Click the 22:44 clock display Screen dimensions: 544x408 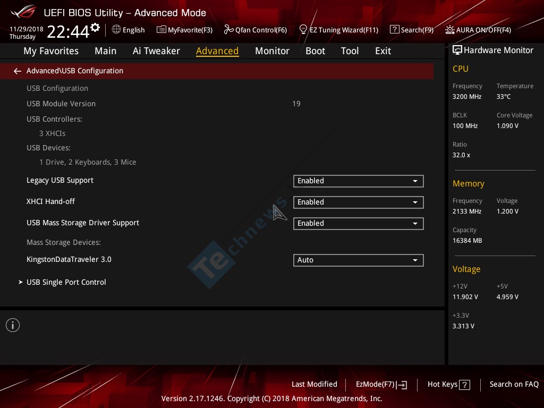(68, 31)
